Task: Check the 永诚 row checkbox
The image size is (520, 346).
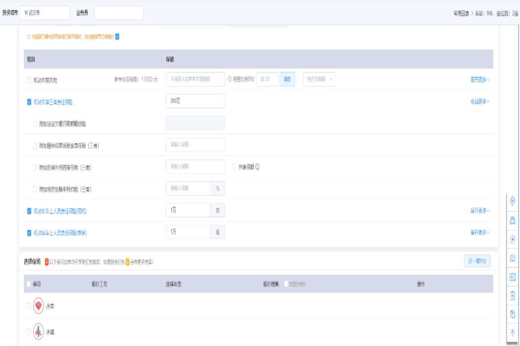Action: click(29, 332)
